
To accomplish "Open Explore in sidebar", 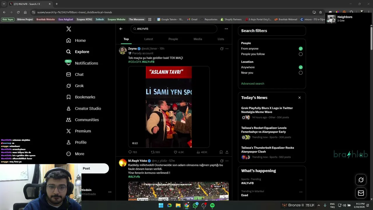I will point(78,52).
